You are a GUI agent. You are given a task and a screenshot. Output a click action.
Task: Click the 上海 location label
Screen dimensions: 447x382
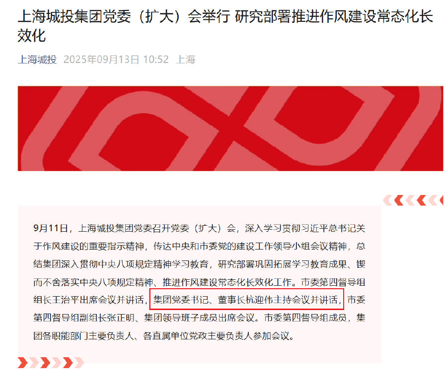(186, 60)
